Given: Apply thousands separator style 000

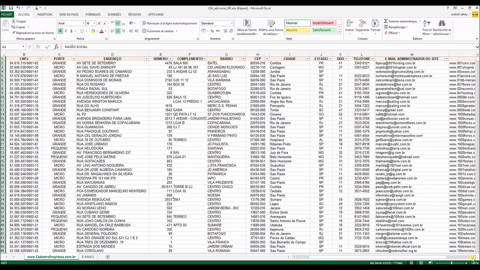Looking at the screenshot, I should 217,31.
